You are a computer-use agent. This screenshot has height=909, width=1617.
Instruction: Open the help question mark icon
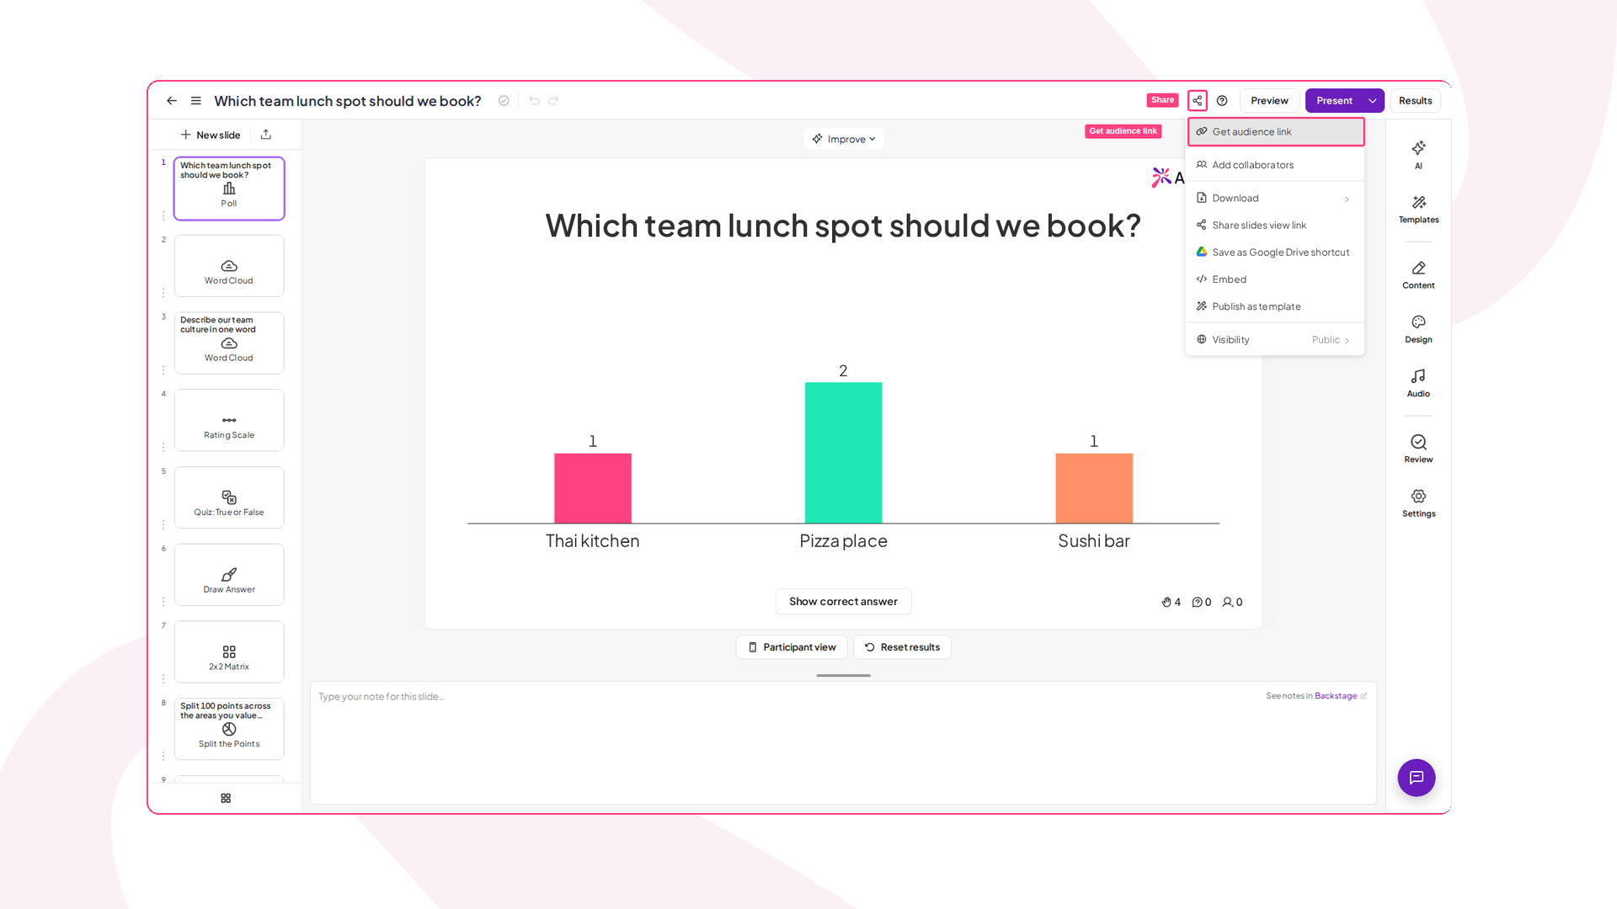1222,101
